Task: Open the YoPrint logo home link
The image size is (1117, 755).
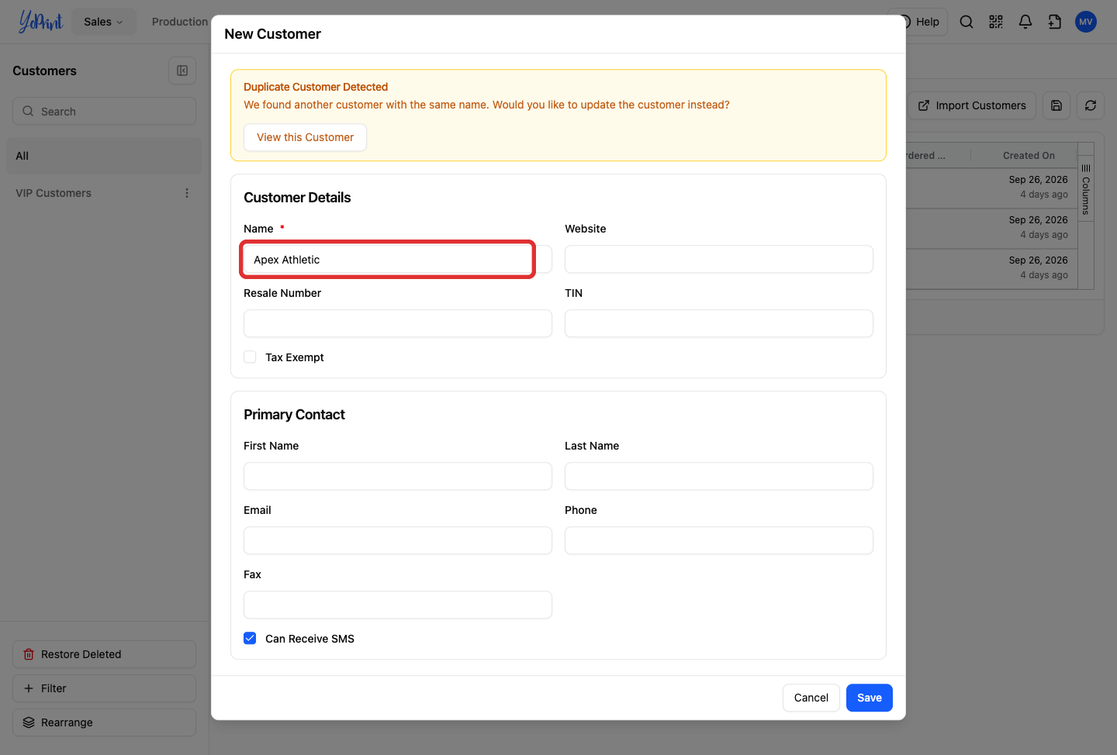Action: coord(40,22)
